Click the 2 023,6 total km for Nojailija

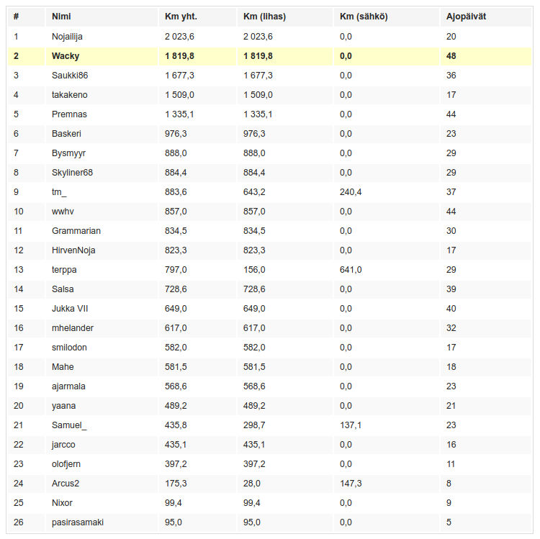click(179, 37)
